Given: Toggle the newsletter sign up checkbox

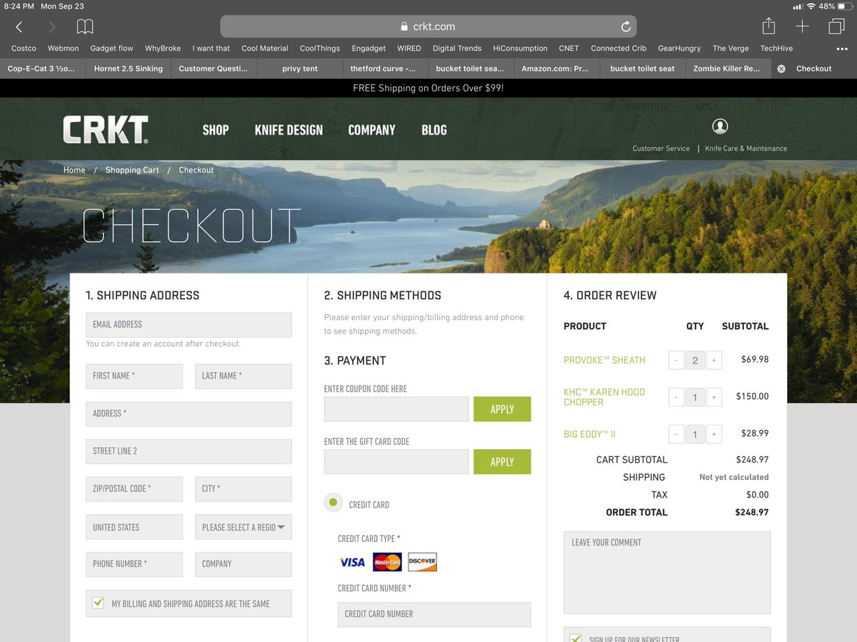Looking at the screenshot, I should point(576,638).
